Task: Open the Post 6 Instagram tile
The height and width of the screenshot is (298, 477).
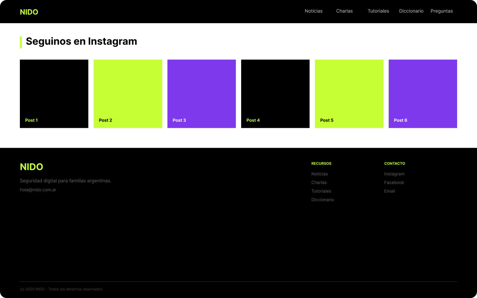Action: pos(423,94)
